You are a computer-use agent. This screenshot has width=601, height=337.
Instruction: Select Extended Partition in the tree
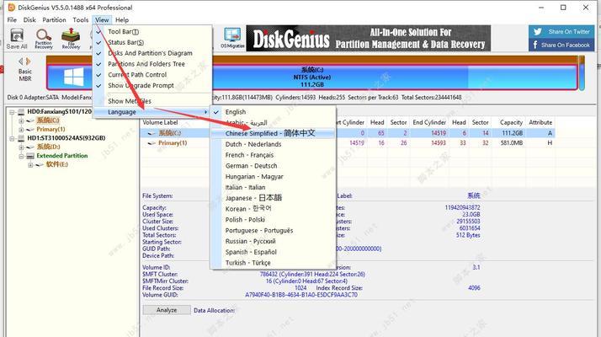pos(62,156)
